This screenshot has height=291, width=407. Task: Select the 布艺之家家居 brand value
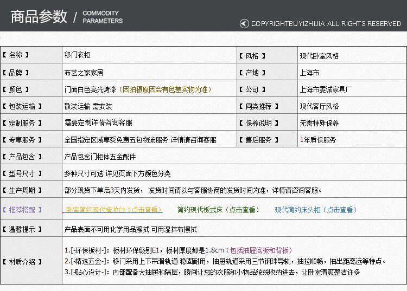pos(84,73)
